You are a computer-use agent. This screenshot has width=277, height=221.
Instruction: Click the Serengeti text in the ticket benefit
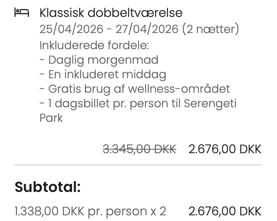(x=210, y=103)
